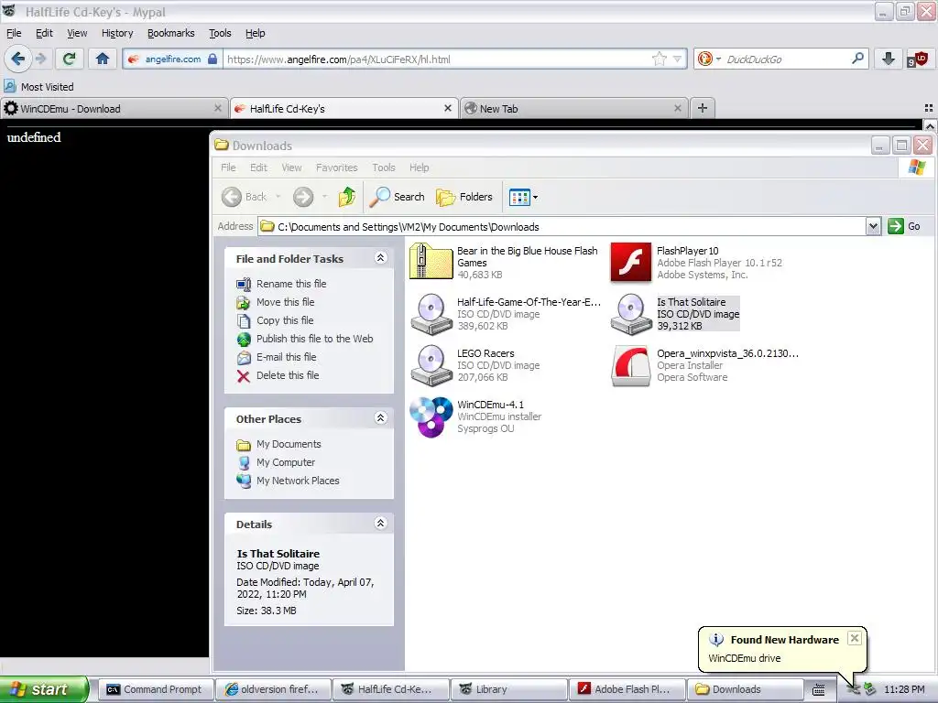Image resolution: width=938 pixels, height=703 pixels.
Task: Click the on-screen keyboard tray icon
Action: click(x=819, y=690)
